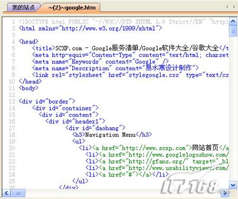This screenshot has height=199, width=238.
Task: Click the meta name Description line
Action: point(115,68)
